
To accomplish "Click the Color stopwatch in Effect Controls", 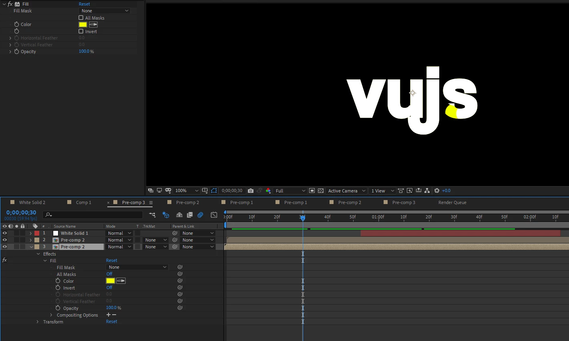I will 16,24.
